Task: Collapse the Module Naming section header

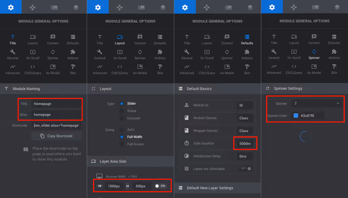Action: click(x=44, y=89)
